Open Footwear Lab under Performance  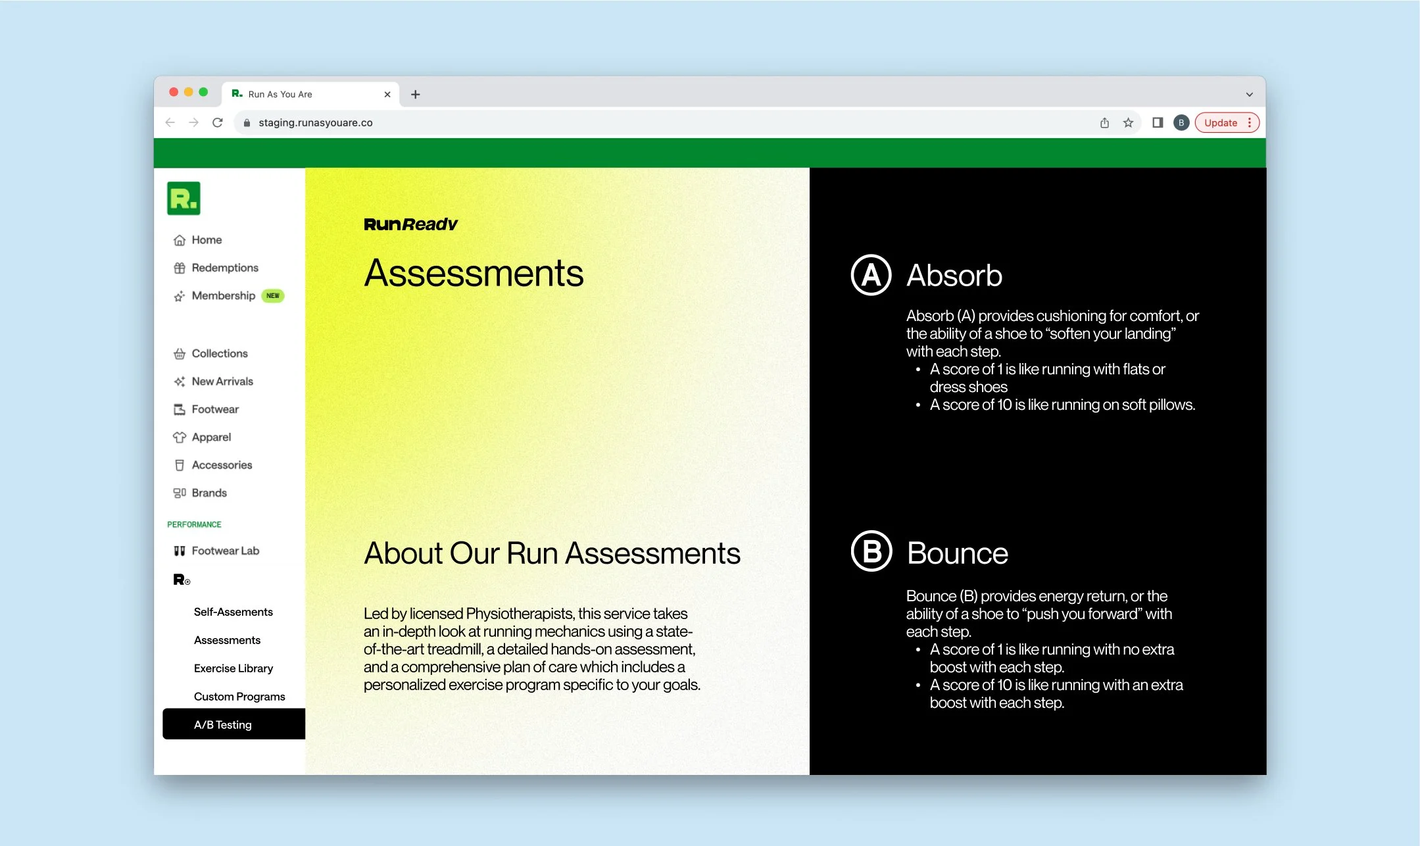click(224, 551)
